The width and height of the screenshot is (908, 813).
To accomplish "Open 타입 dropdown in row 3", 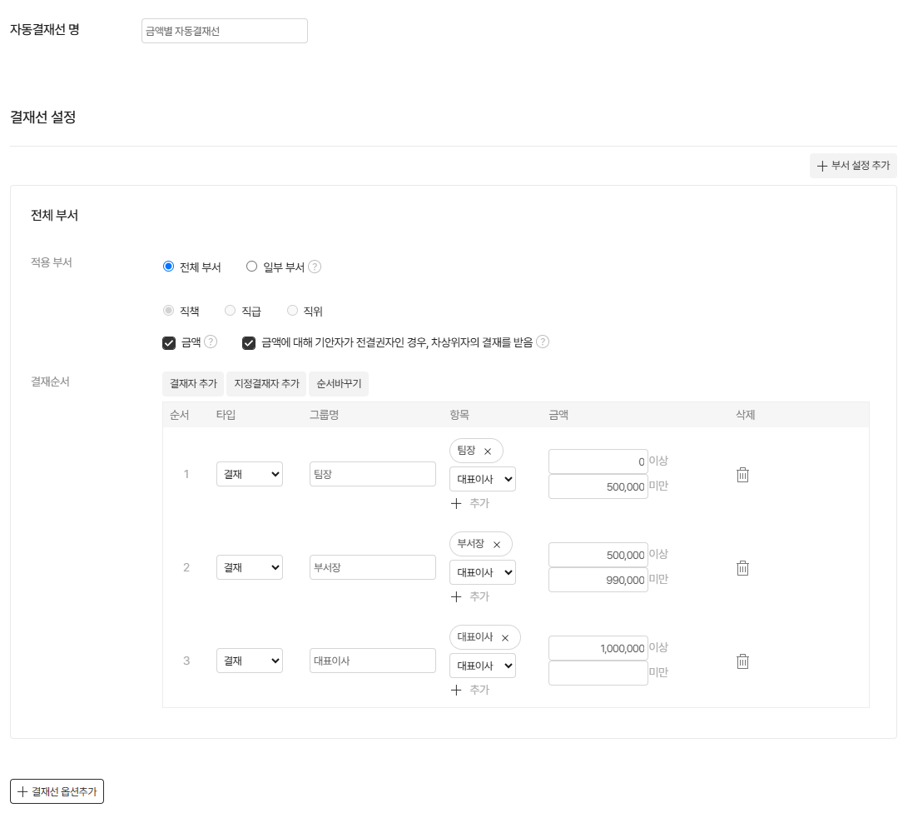I will point(249,661).
